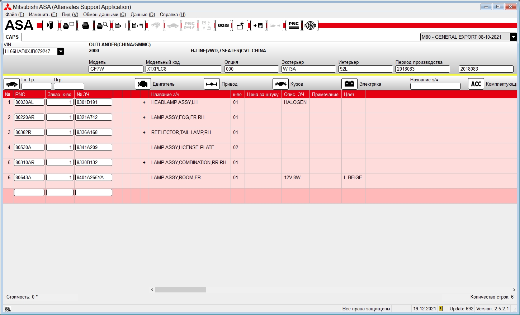Click the Интерьер field 92L
This screenshot has width=520, height=315.
click(x=365, y=69)
